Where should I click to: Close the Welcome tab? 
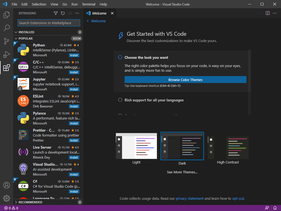[x=112, y=13]
